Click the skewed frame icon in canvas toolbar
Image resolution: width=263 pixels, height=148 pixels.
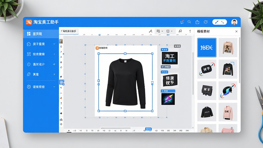(x=180, y=31)
